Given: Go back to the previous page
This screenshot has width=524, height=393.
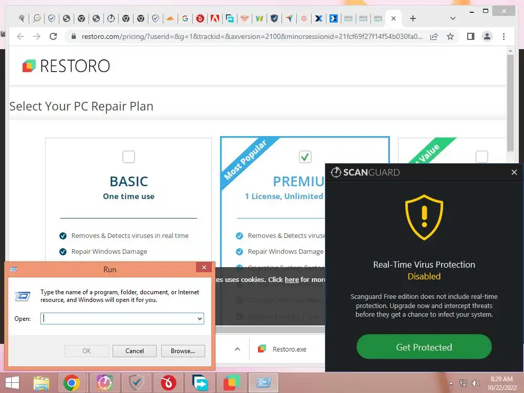Looking at the screenshot, I should 20,36.
